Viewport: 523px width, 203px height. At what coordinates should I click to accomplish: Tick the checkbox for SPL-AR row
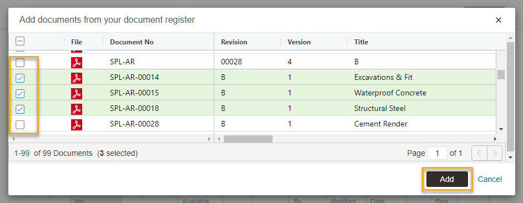(20, 62)
